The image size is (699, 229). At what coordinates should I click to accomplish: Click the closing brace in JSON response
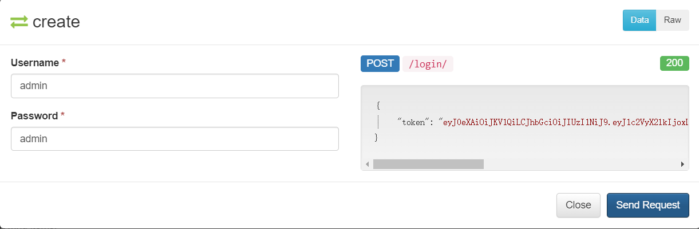point(376,138)
